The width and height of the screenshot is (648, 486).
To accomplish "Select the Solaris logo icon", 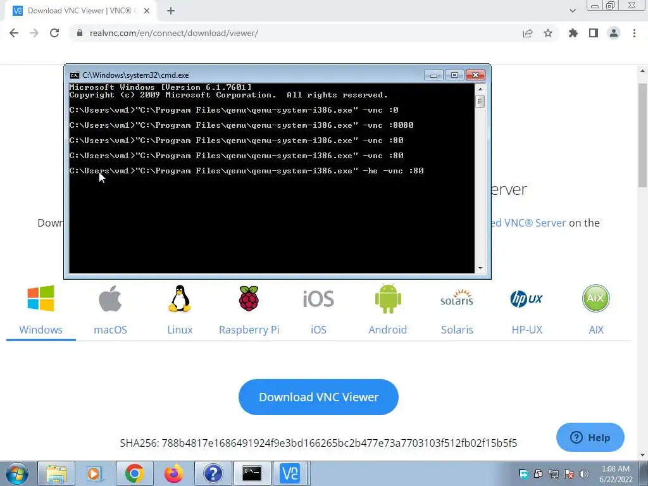I will (x=457, y=297).
